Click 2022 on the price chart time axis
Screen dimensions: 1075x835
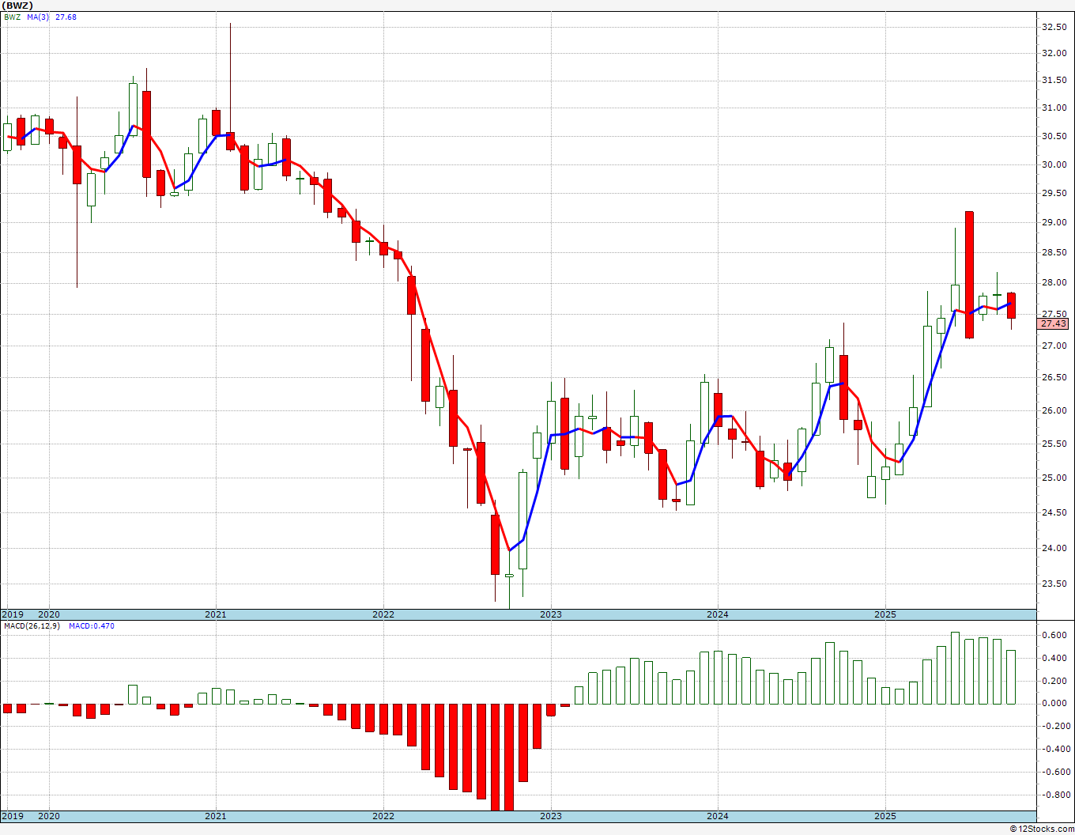point(383,614)
